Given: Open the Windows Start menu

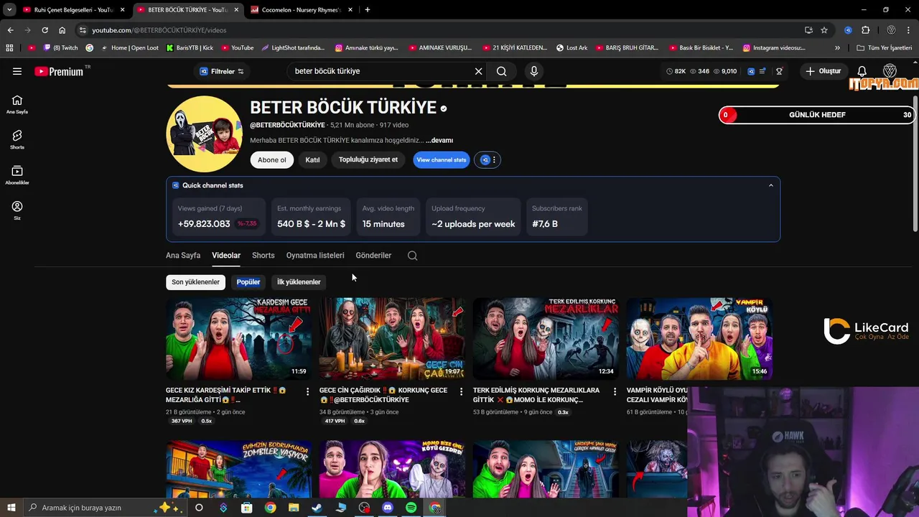Looking at the screenshot, I should tap(11, 508).
